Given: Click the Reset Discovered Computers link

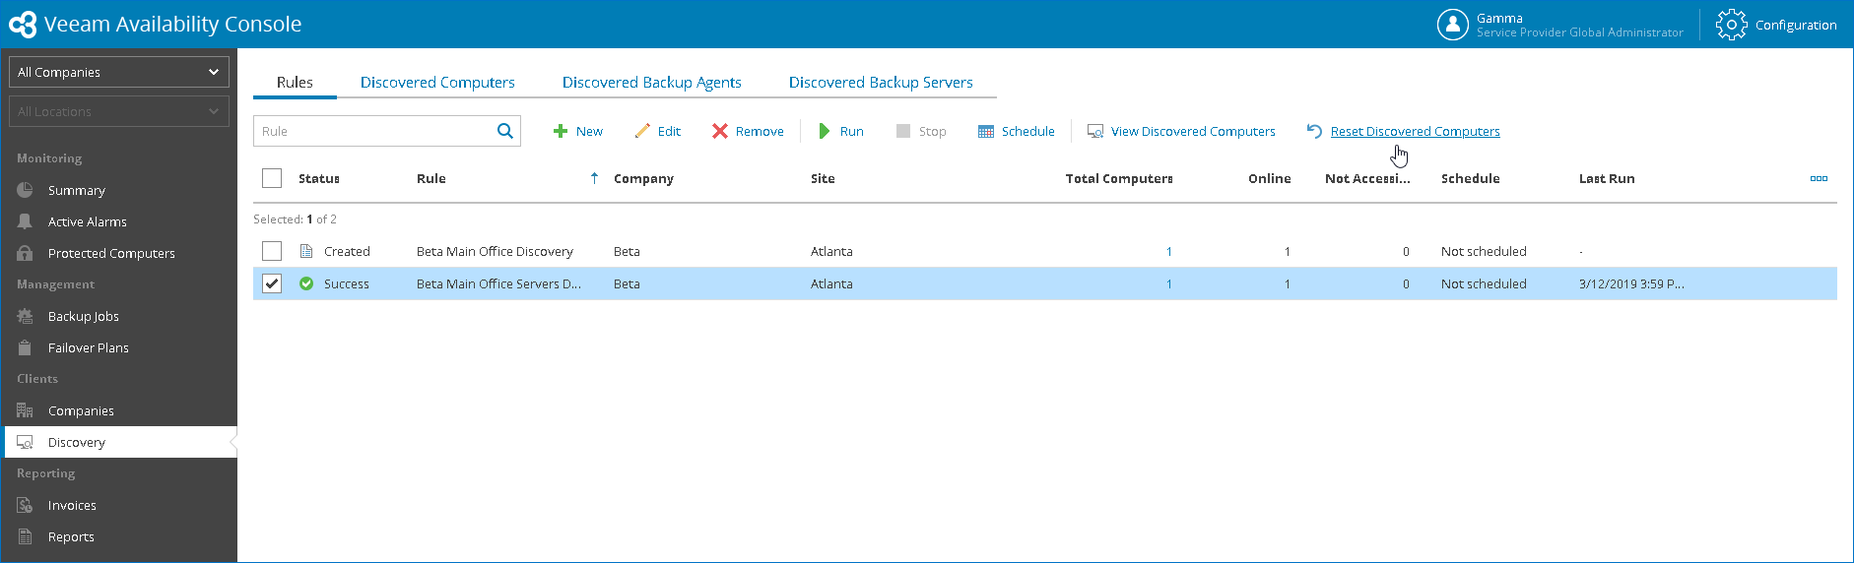Looking at the screenshot, I should point(1415,131).
